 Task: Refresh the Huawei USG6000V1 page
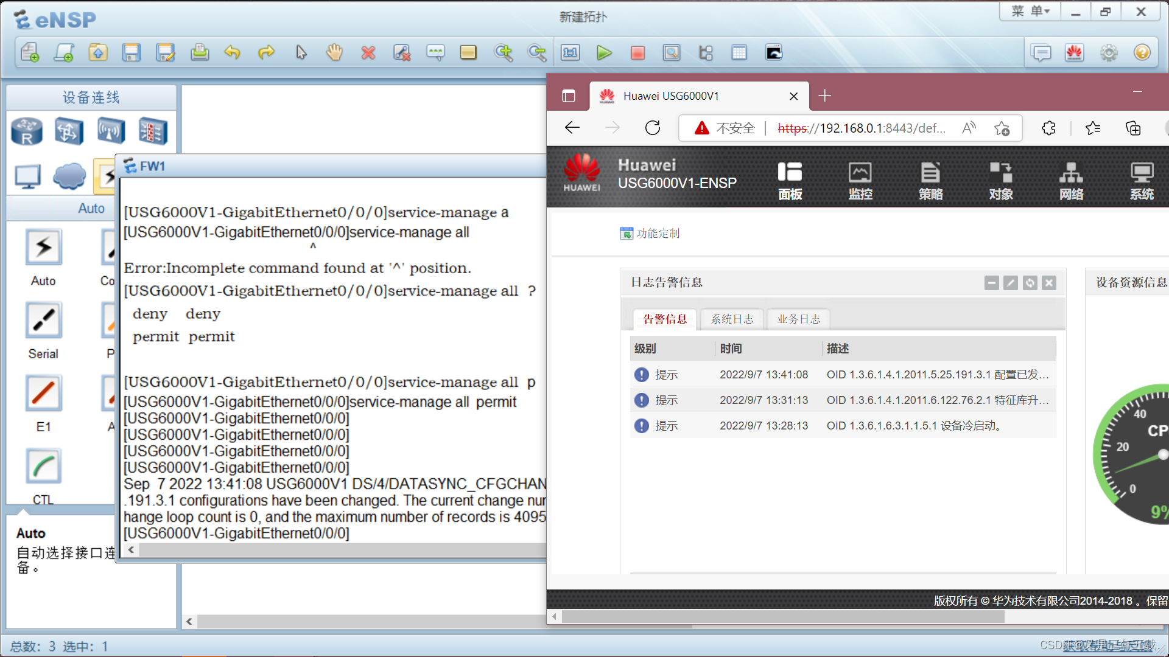click(x=653, y=128)
